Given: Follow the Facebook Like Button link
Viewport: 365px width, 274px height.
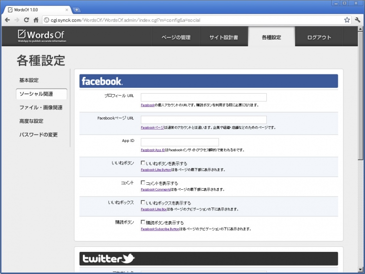Looking at the screenshot, I should tap(156, 170).
